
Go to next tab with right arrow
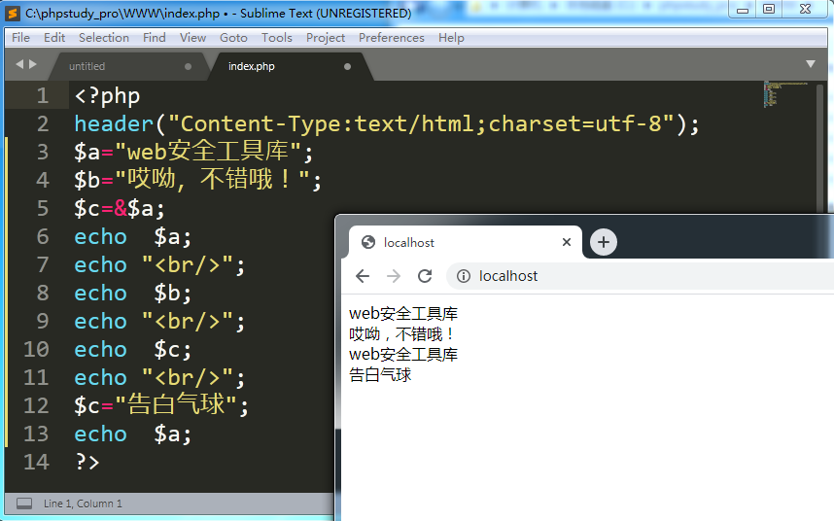(x=33, y=64)
